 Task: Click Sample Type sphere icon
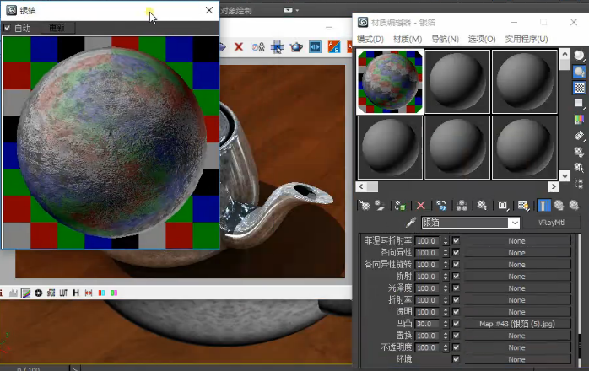(x=579, y=56)
